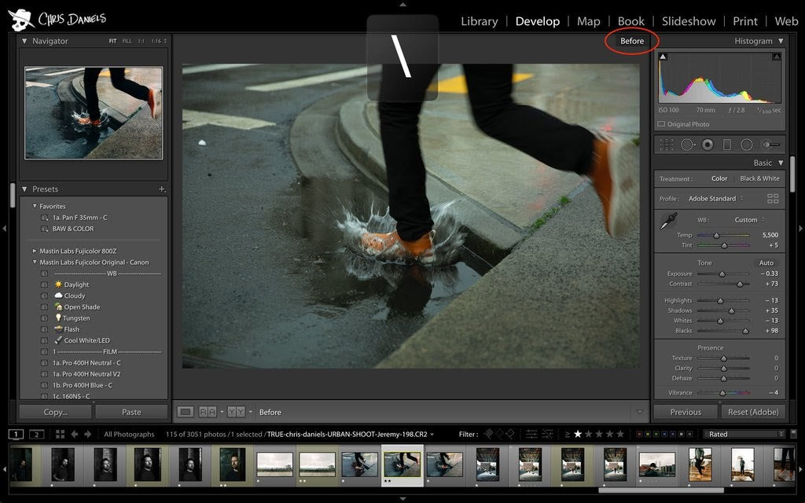
Task: Click the Temp slider handle
Action: click(716, 235)
